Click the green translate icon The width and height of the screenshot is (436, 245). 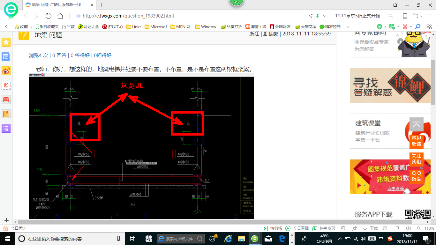point(392,27)
